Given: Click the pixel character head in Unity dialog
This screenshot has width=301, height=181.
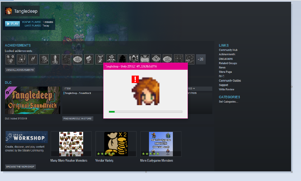Looking at the screenshot, I should coord(146,91).
